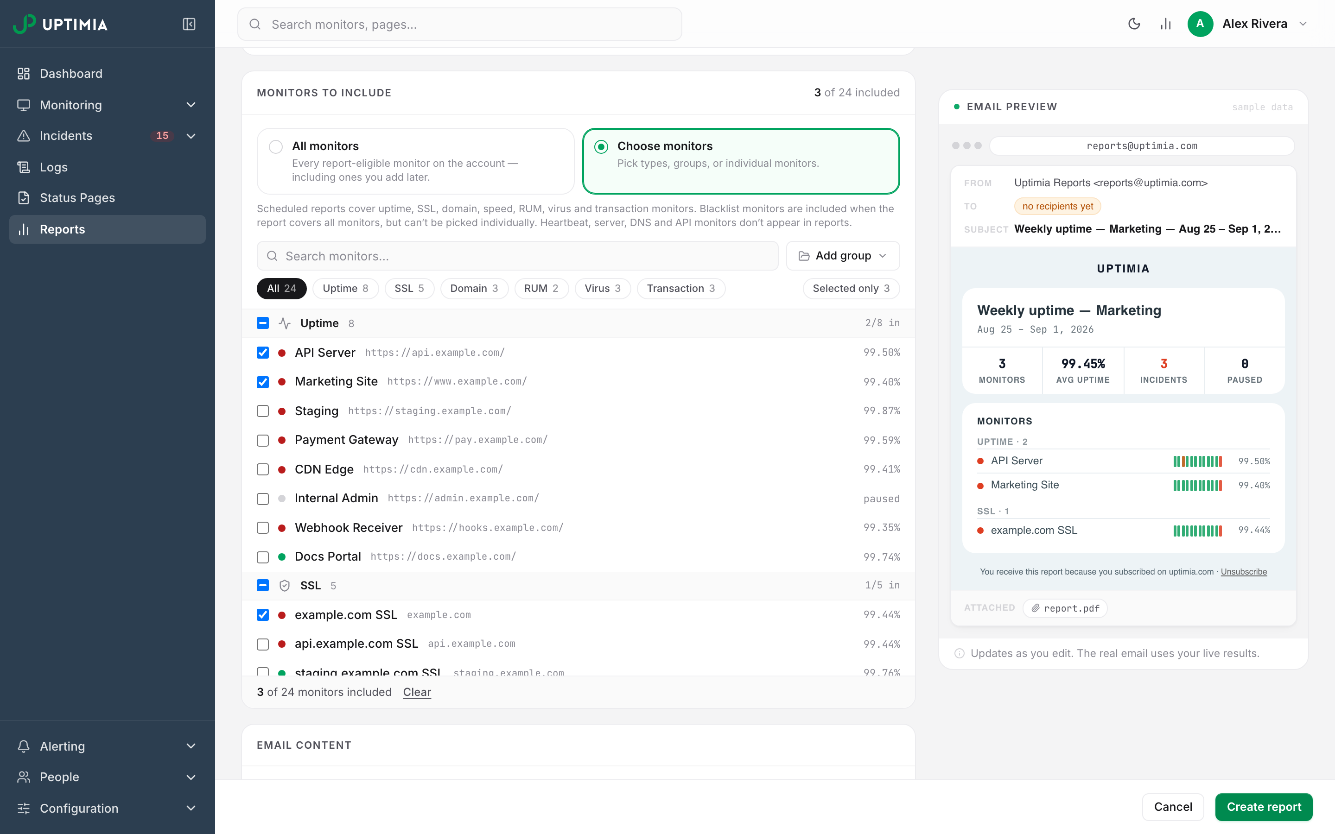Open Status Pages in sidebar
The width and height of the screenshot is (1335, 834).
click(x=108, y=197)
